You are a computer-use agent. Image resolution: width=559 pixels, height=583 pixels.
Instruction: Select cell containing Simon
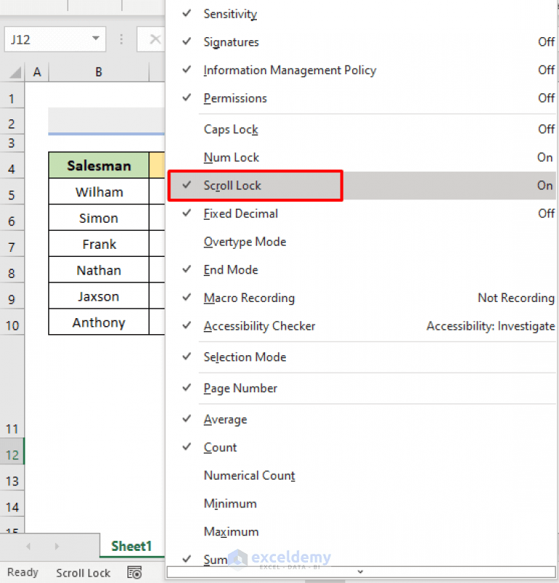98,218
